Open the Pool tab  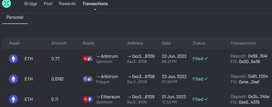pos(48,4)
